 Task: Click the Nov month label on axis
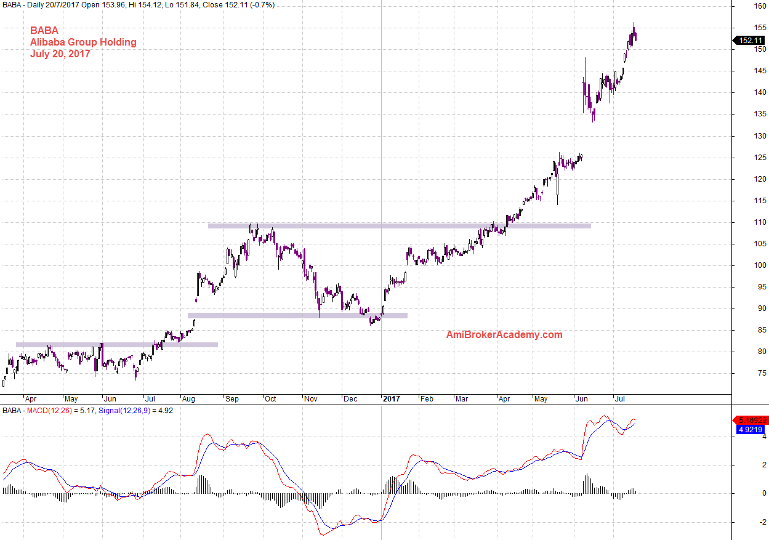311,399
